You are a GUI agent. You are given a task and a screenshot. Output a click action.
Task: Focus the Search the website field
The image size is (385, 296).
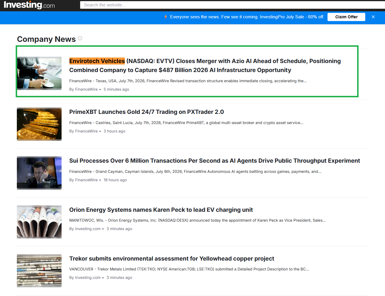(x=232, y=5)
